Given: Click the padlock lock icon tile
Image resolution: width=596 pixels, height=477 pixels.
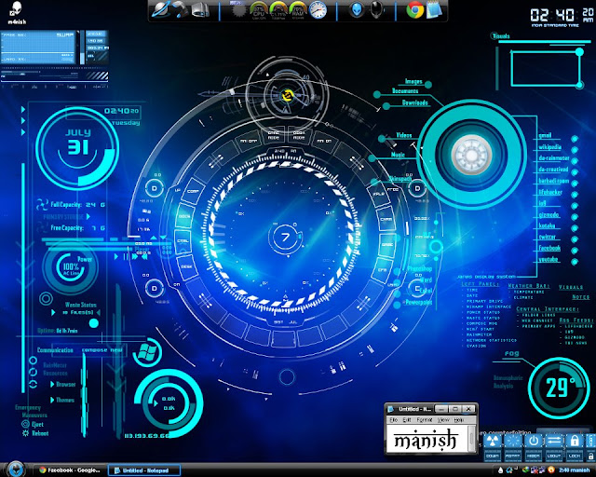Looking at the screenshot, I should point(575,442).
